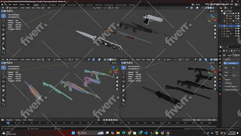The height and width of the screenshot is (136, 241).
Task: Open Object Mode dropdown in the textured-guns viewport
Action: (x=13, y=8)
